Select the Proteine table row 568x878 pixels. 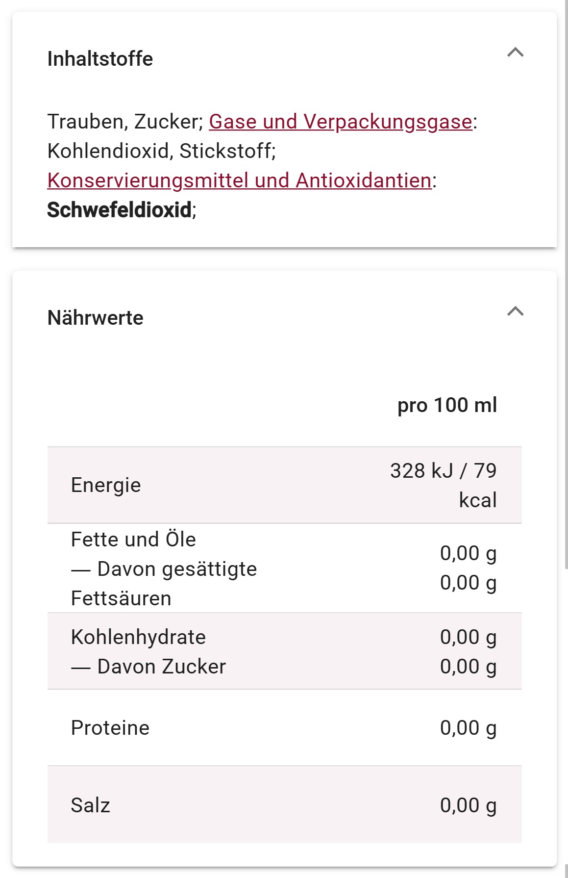(x=284, y=728)
